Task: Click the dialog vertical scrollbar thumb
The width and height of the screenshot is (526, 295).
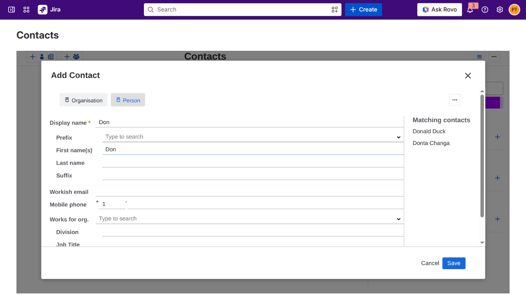Action: pos(482,156)
